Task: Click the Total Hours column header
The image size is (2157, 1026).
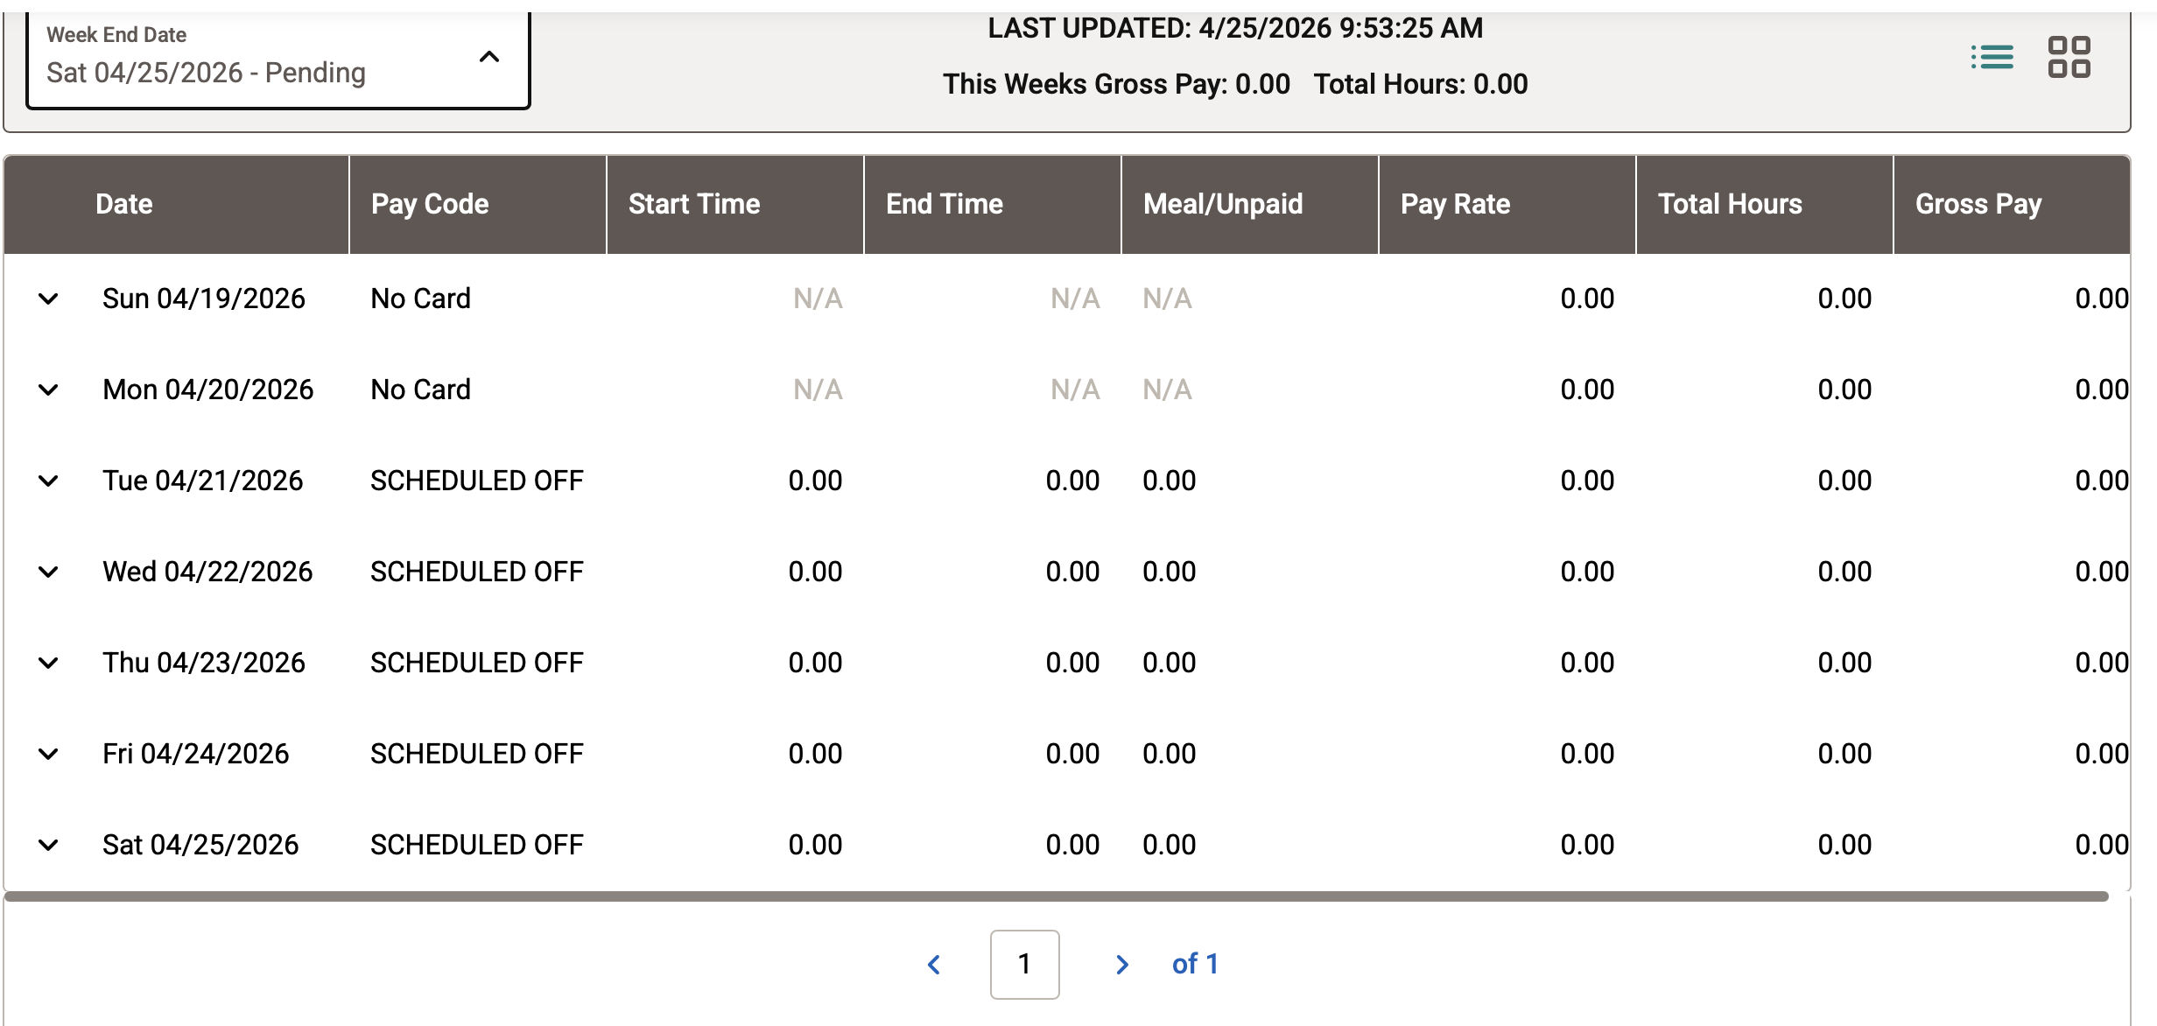Action: pyautogui.click(x=1764, y=204)
